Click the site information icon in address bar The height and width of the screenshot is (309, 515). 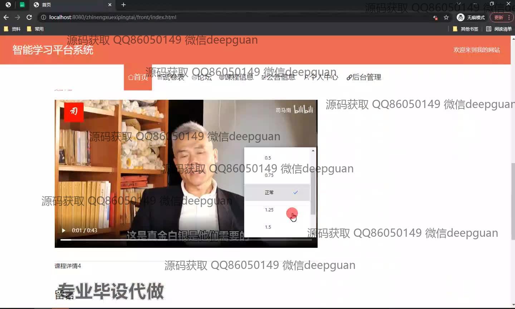pyautogui.click(x=43, y=17)
